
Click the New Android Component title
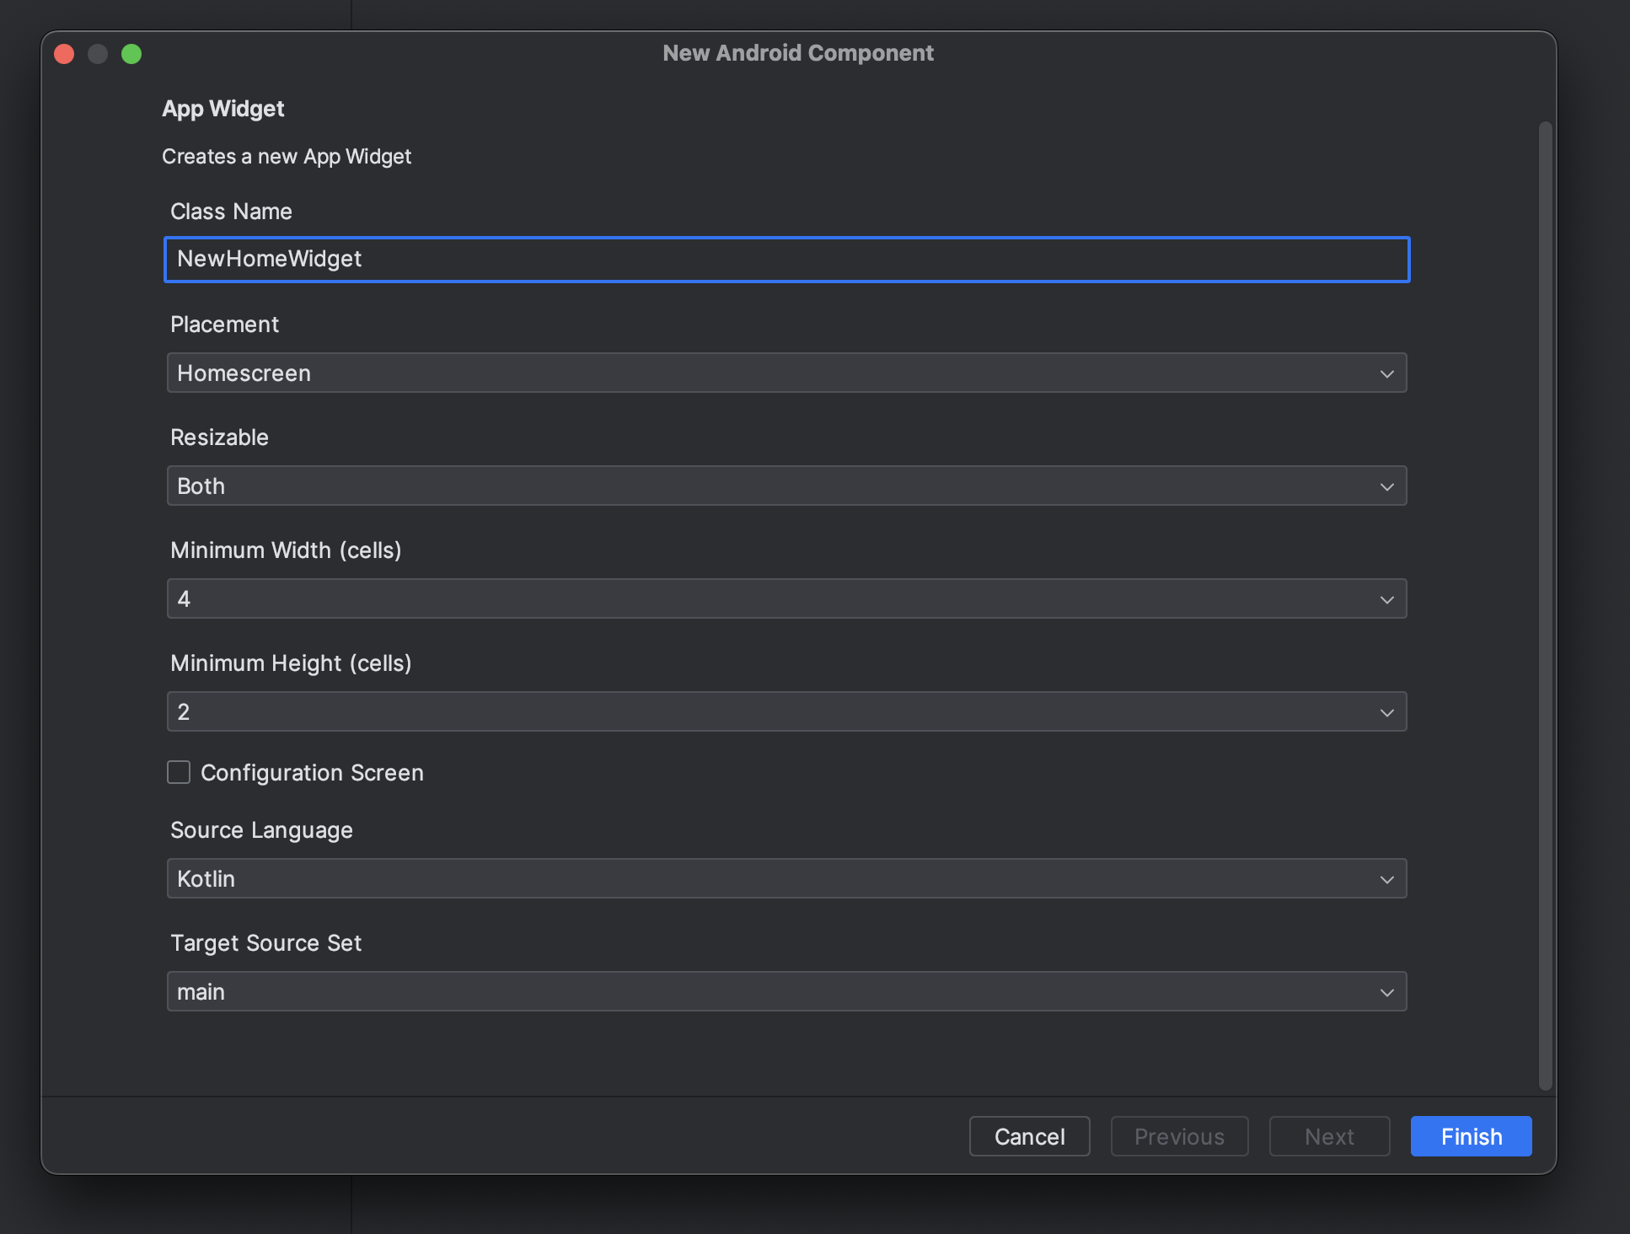pyautogui.click(x=798, y=53)
